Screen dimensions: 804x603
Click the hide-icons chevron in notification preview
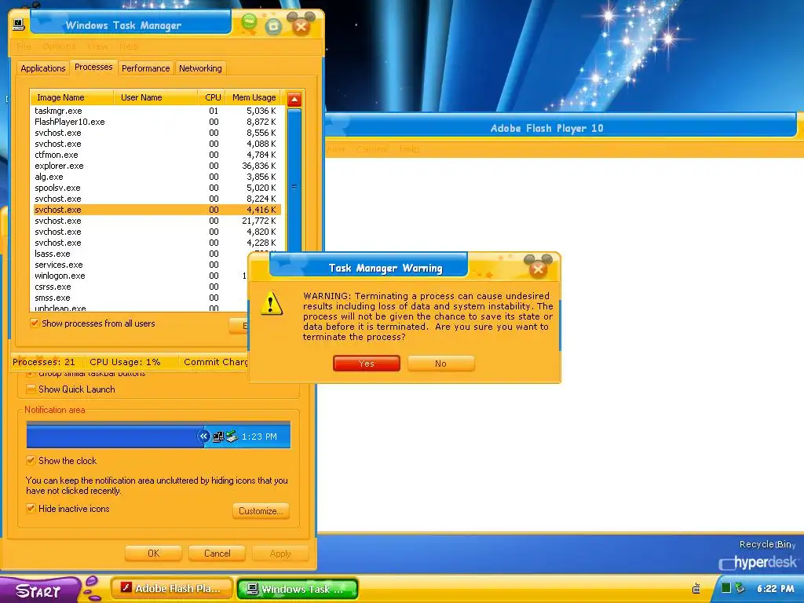[203, 437]
